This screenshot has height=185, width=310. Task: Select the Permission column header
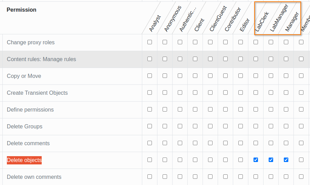click(x=21, y=10)
